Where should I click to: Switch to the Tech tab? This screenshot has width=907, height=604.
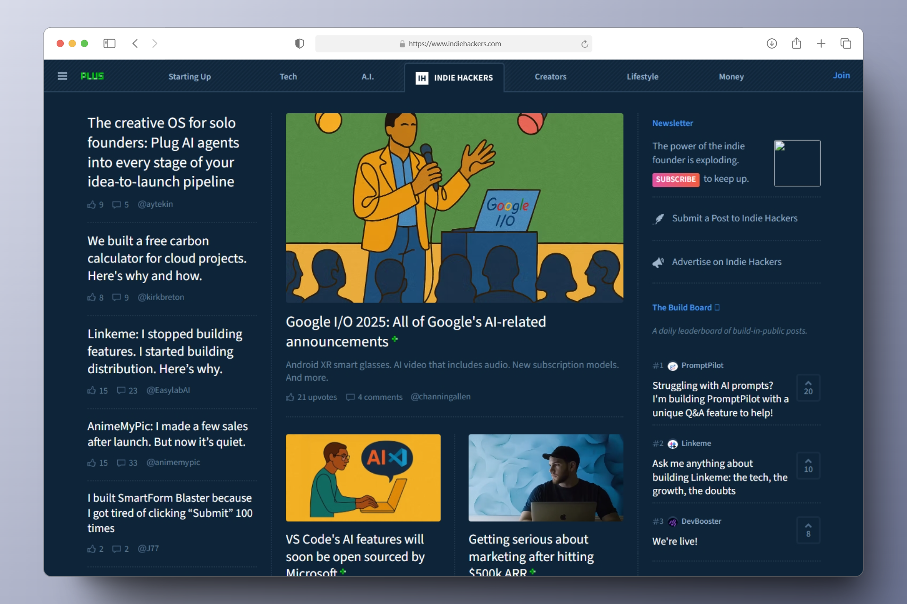click(288, 76)
